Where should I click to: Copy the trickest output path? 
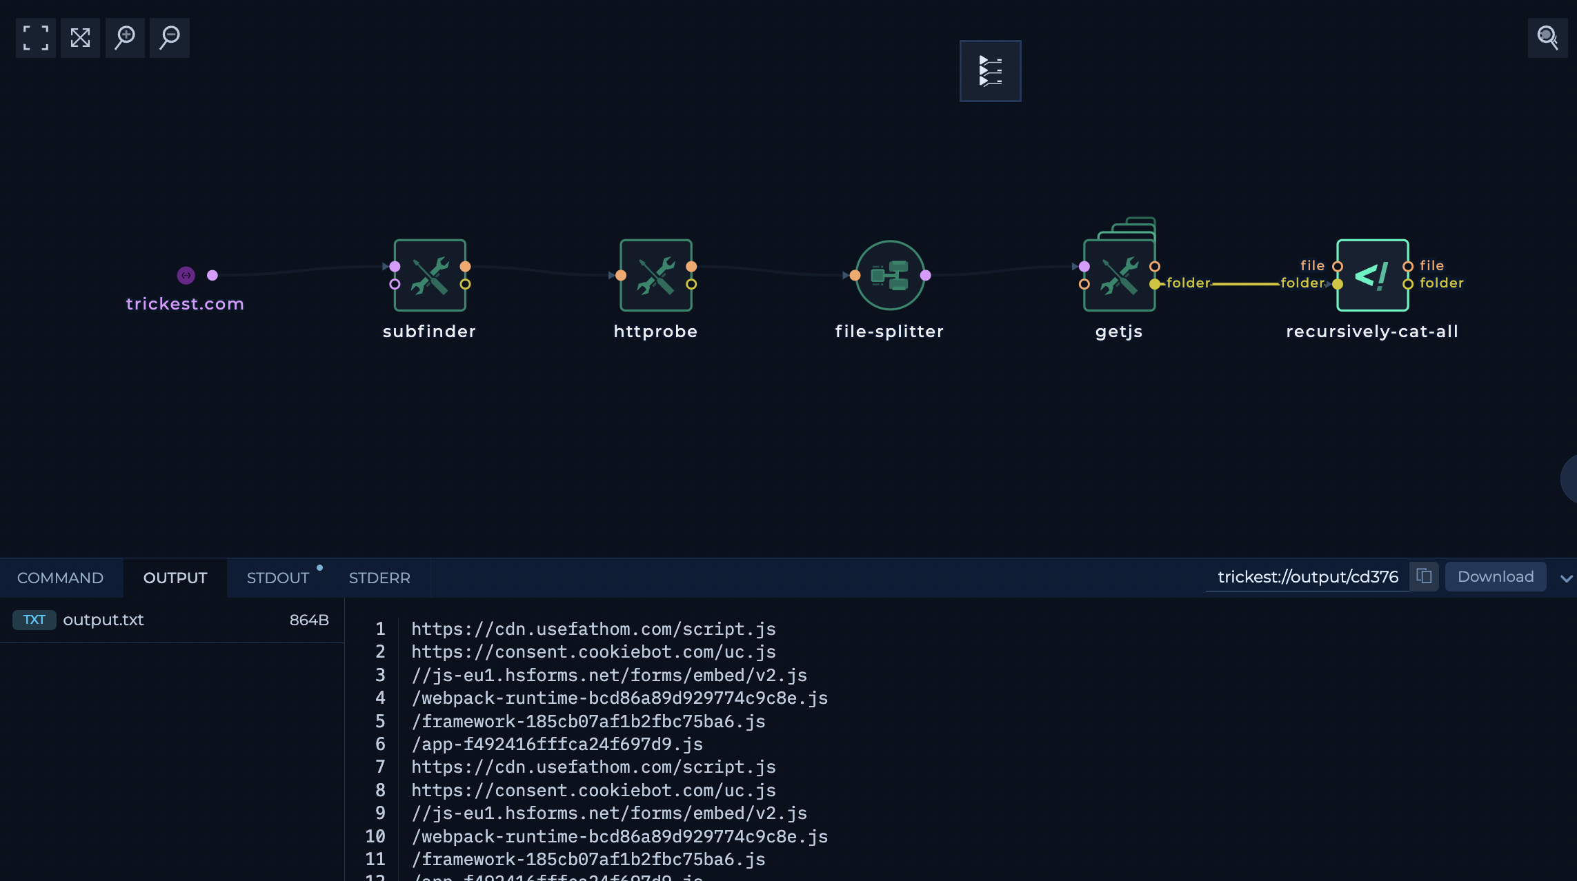1424,576
